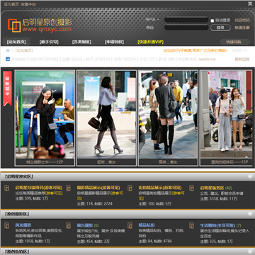Click the switch-width icon at top right corner
This screenshot has width=255, height=255.
250,4
